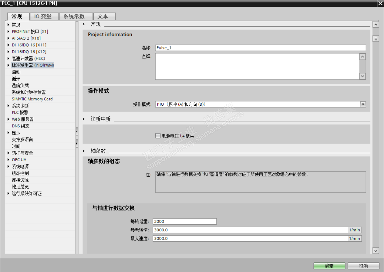Click the main panel scroll-down arrow
384x272 pixels.
pyautogui.click(x=376, y=251)
